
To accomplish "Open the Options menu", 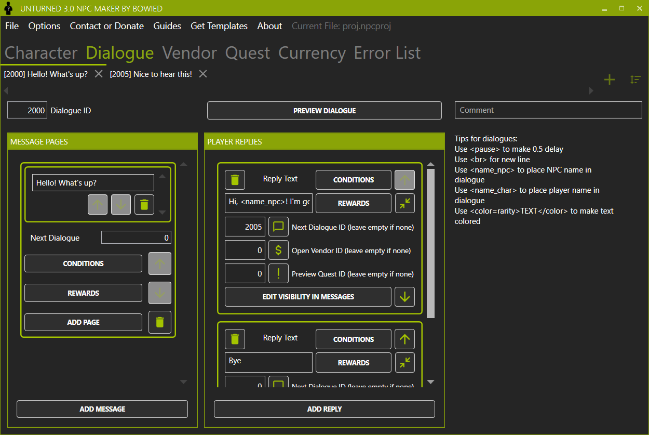I will (x=44, y=26).
